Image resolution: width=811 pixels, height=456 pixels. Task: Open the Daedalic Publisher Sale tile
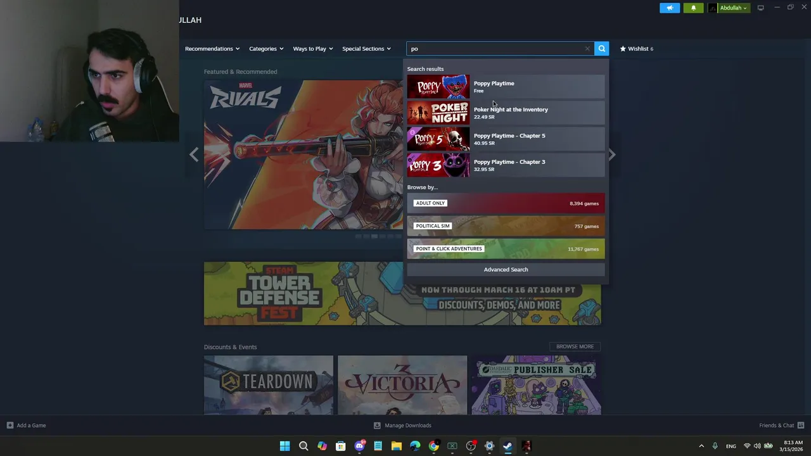[x=537, y=385]
